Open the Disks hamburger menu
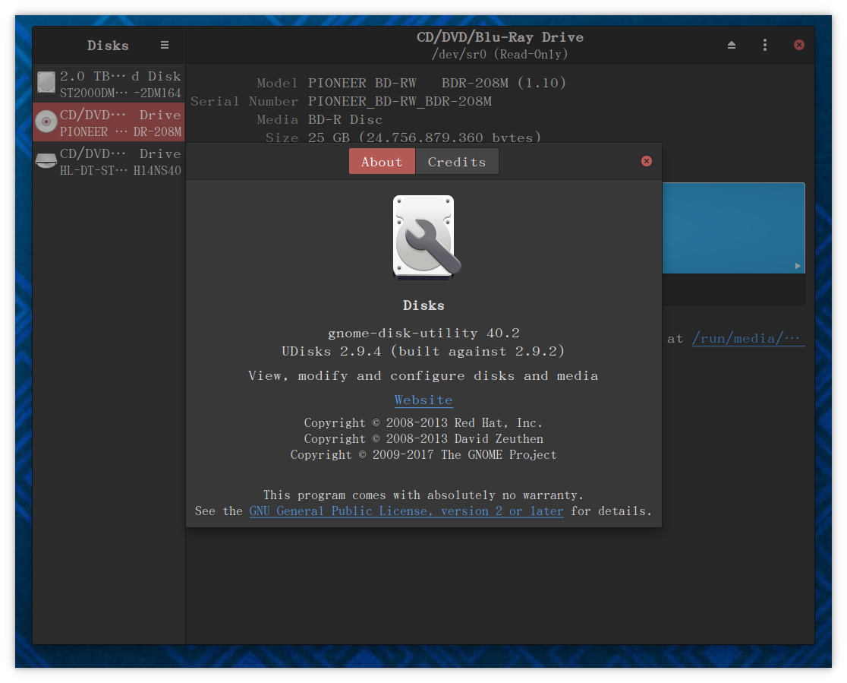The height and width of the screenshot is (683, 847). (165, 45)
